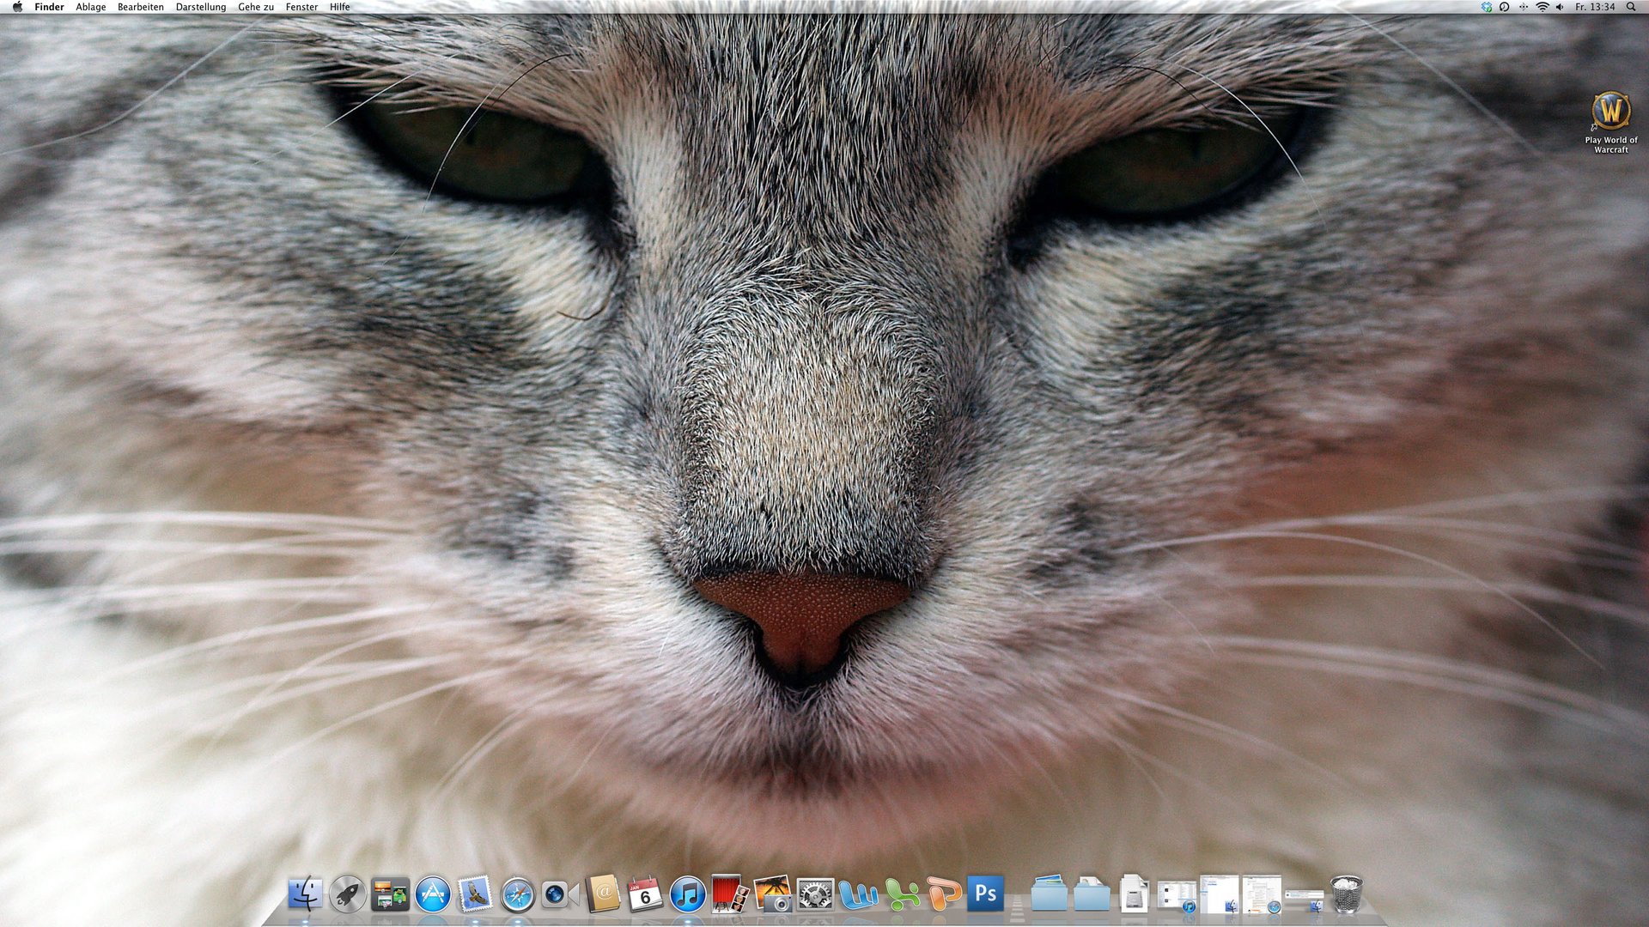Open the Ablage menu
Image resolution: width=1649 pixels, height=927 pixels.
coord(91,7)
